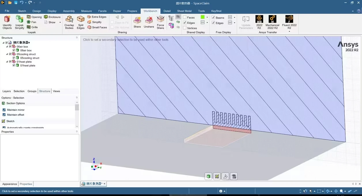This screenshot has height=196, width=362.
Task: Undo the last action
Action: [22, 3]
